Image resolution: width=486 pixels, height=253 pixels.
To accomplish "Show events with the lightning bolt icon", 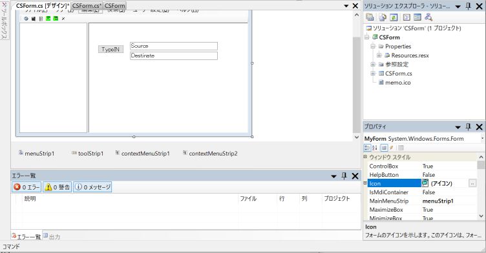I will click(392, 148).
